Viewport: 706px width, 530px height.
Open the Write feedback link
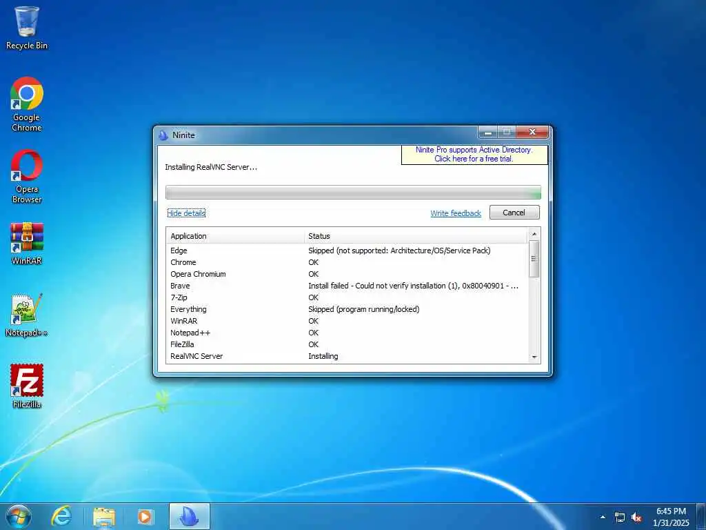pos(456,213)
